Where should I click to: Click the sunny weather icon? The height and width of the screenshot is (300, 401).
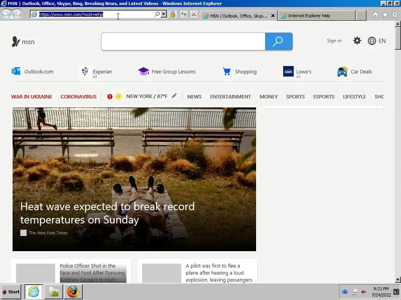click(118, 96)
